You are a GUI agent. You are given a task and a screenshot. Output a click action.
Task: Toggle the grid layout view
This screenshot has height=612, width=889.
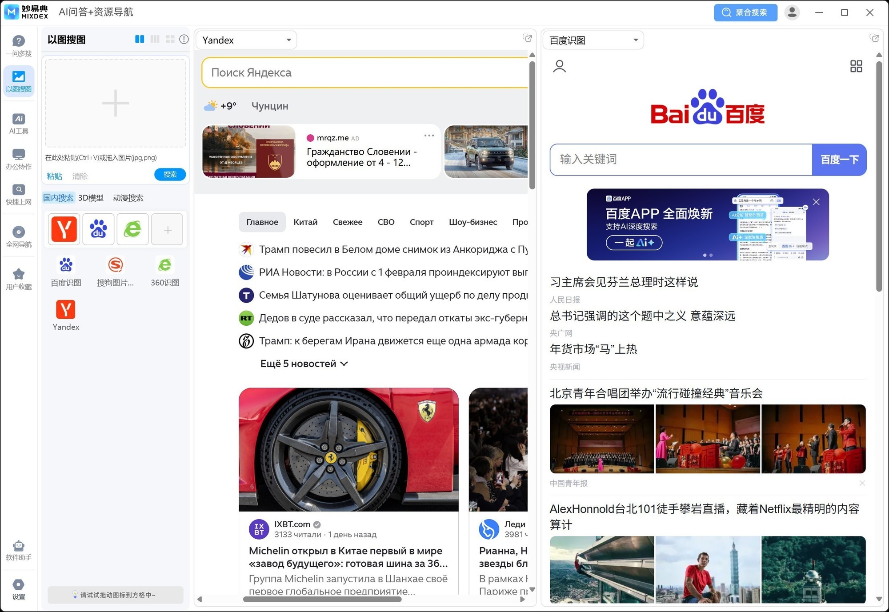tap(170, 39)
